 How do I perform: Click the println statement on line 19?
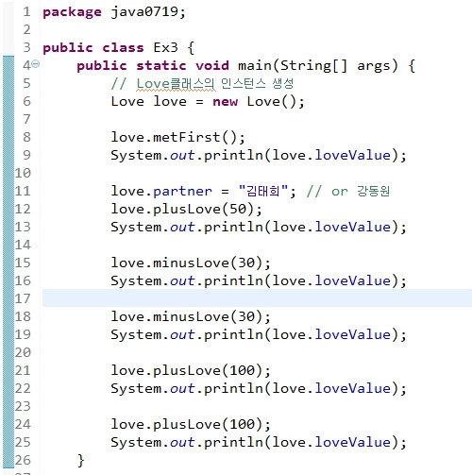(x=259, y=335)
